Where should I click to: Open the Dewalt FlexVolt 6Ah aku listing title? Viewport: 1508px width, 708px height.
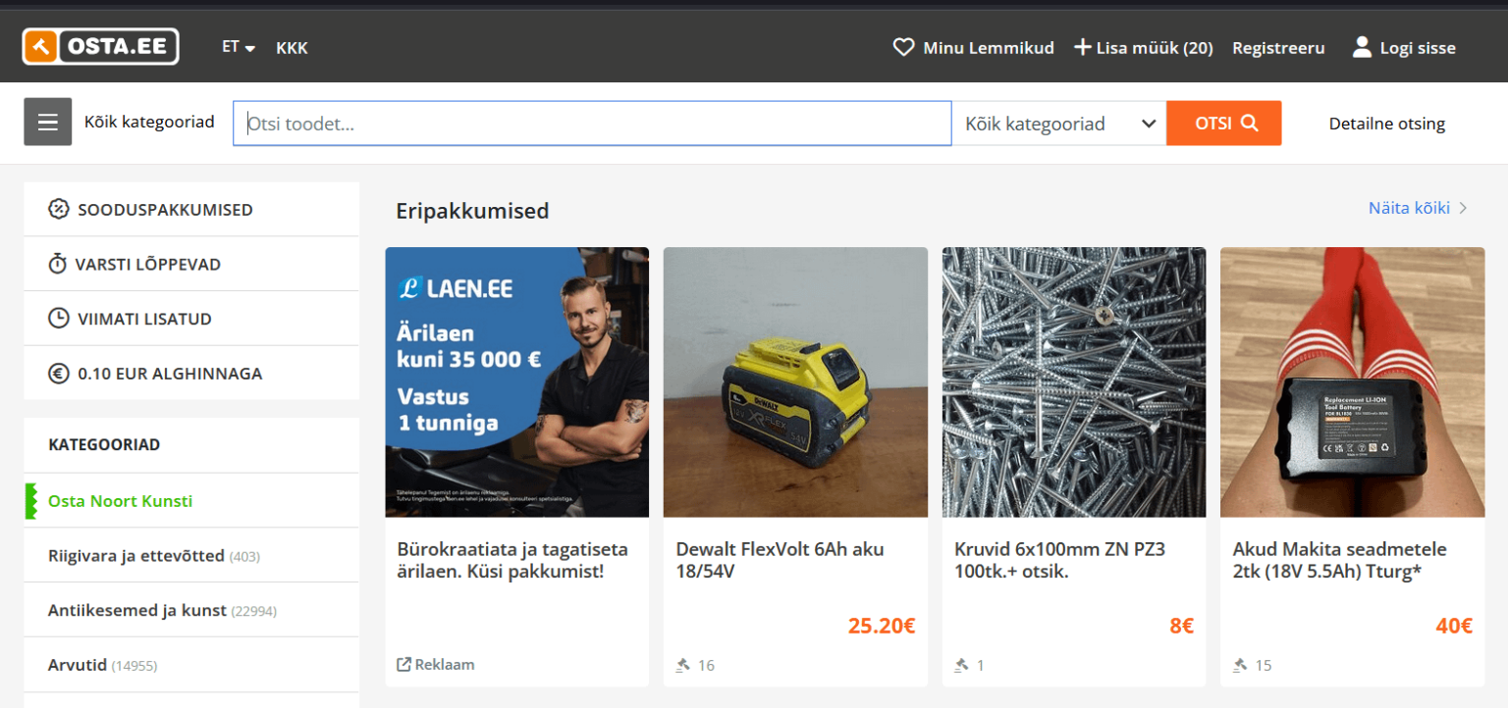[x=780, y=560]
